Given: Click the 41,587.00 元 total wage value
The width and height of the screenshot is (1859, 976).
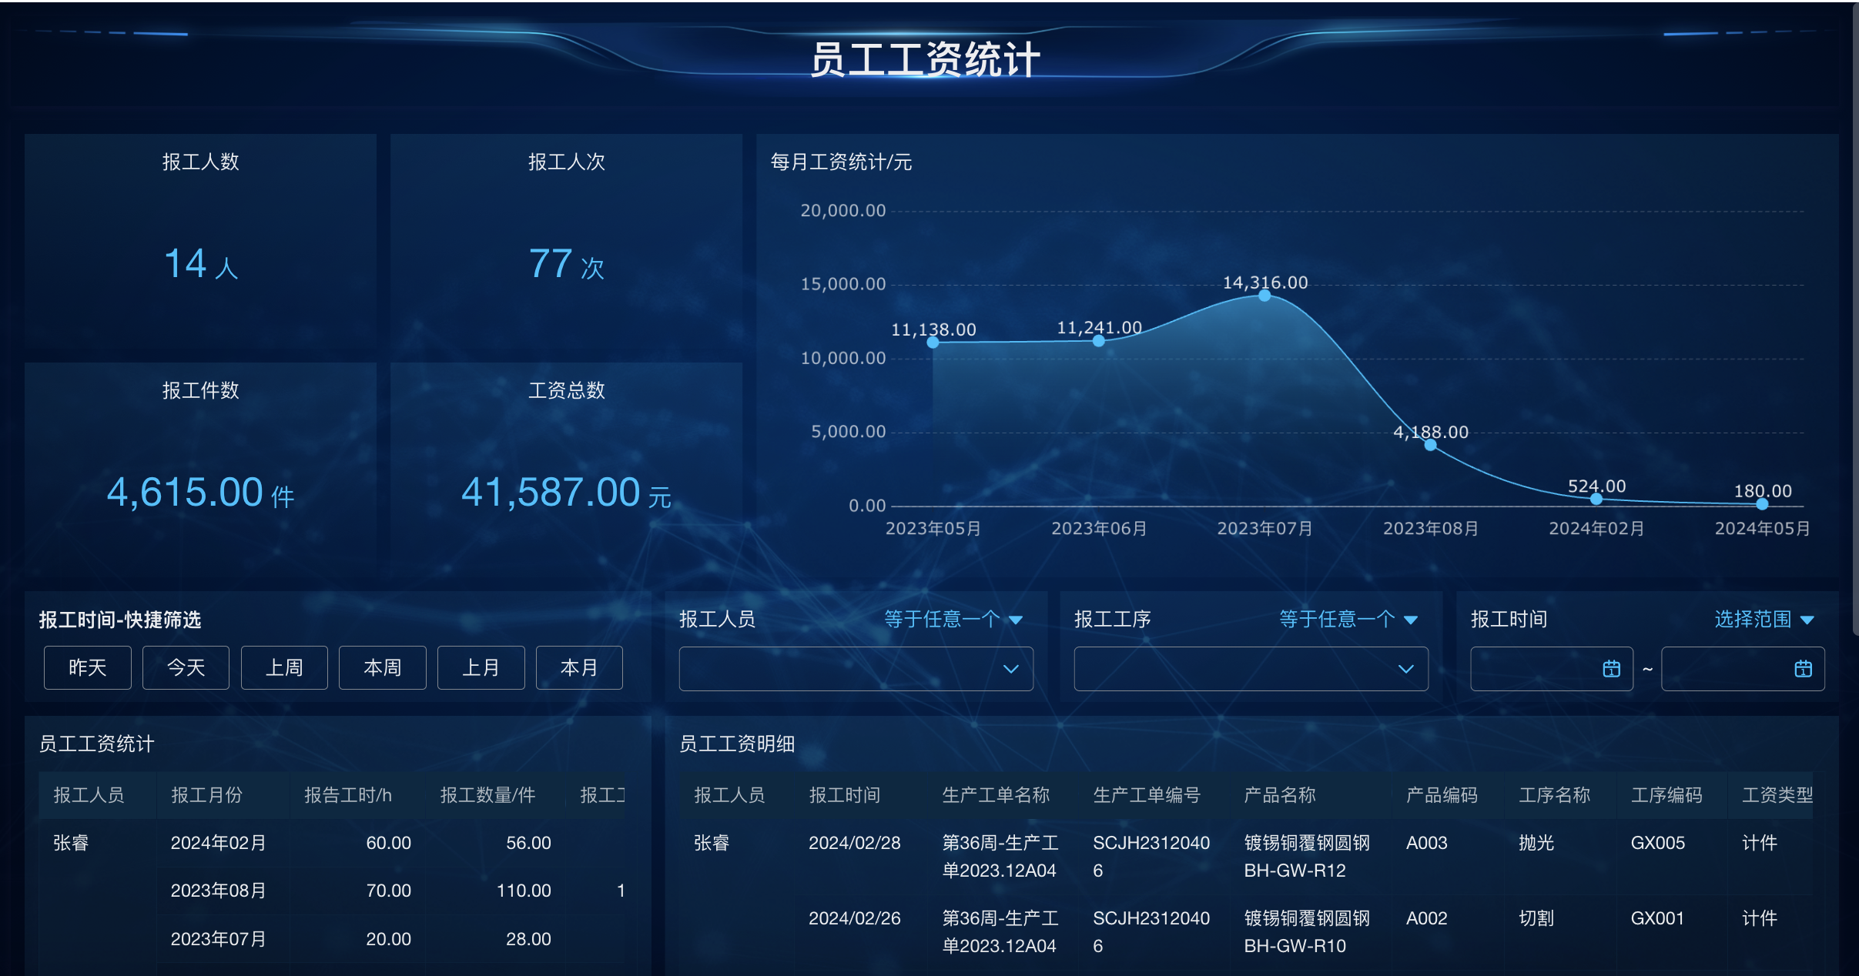Looking at the screenshot, I should coord(566,493).
